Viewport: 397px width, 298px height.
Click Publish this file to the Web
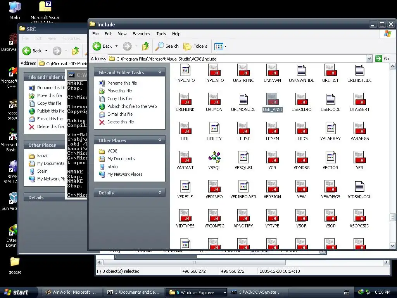pos(132,106)
